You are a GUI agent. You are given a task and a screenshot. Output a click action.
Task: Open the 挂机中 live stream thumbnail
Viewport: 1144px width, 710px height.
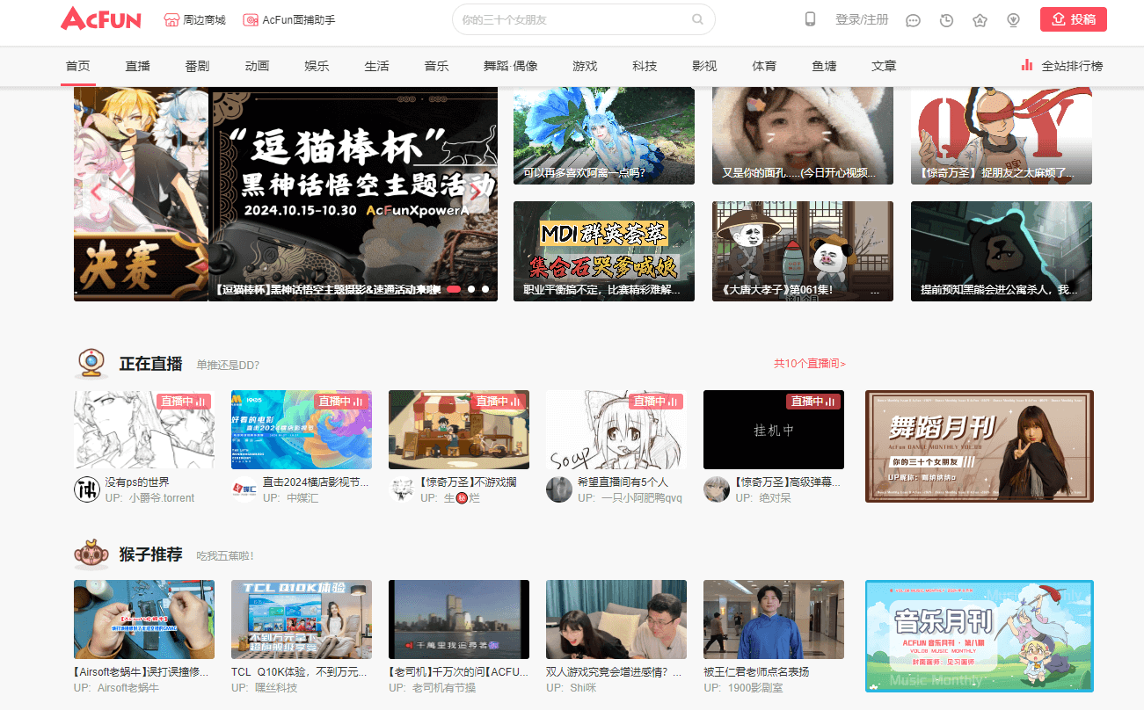tap(773, 430)
